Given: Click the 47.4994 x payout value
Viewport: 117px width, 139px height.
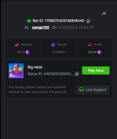Looking at the screenshot, I should pyautogui.click(x=59, y=52).
